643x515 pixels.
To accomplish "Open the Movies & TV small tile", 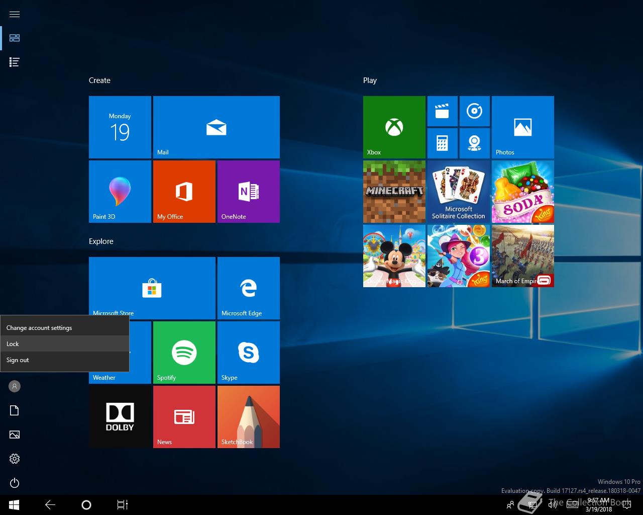I will pyautogui.click(x=443, y=111).
